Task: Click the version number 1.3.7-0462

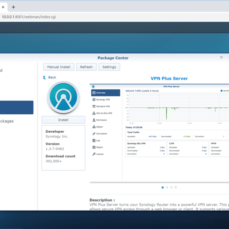Action: click(x=55, y=149)
